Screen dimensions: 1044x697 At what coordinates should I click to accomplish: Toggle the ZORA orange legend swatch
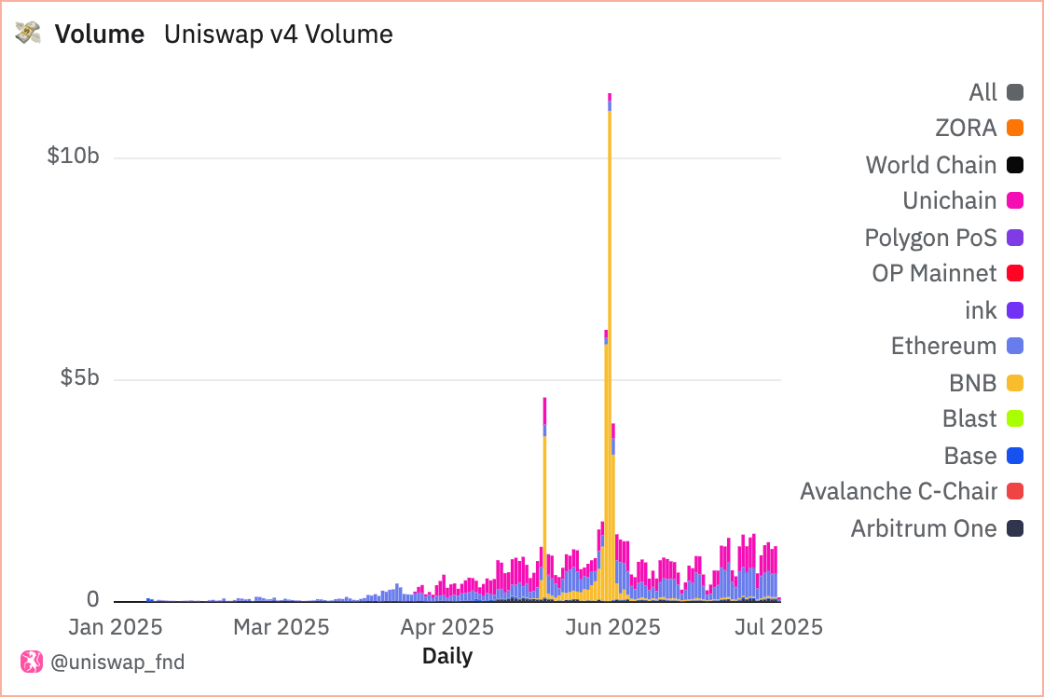1015,128
